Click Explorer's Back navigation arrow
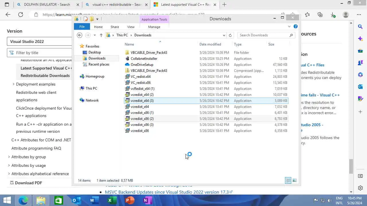This screenshot has width=367, height=206. pos(80,35)
